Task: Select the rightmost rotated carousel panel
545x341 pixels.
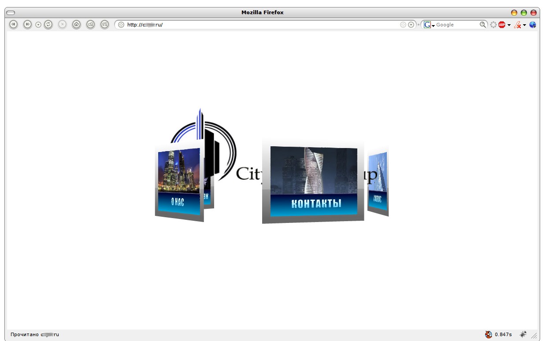Action: coord(378,182)
